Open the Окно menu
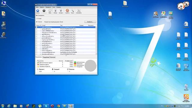The image size is (192, 108). [x=54, y=7]
